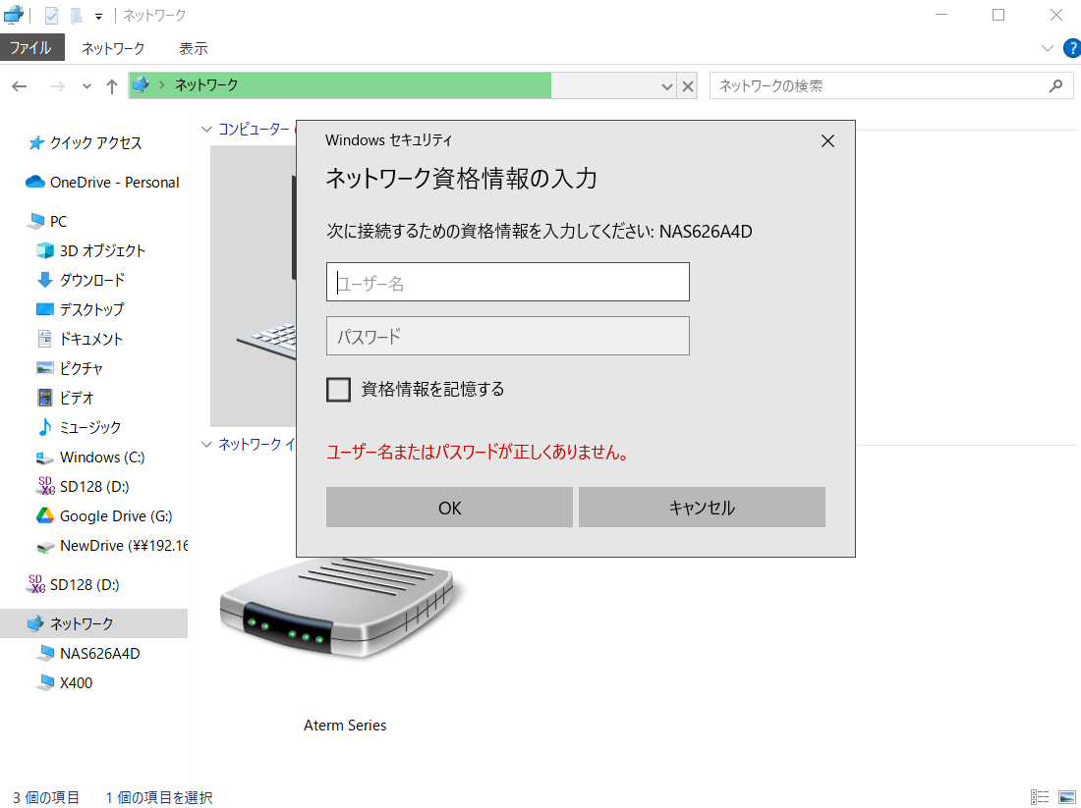Open the Explorer help question mark
Screen dimensions: 1081x808
tap(1072, 48)
